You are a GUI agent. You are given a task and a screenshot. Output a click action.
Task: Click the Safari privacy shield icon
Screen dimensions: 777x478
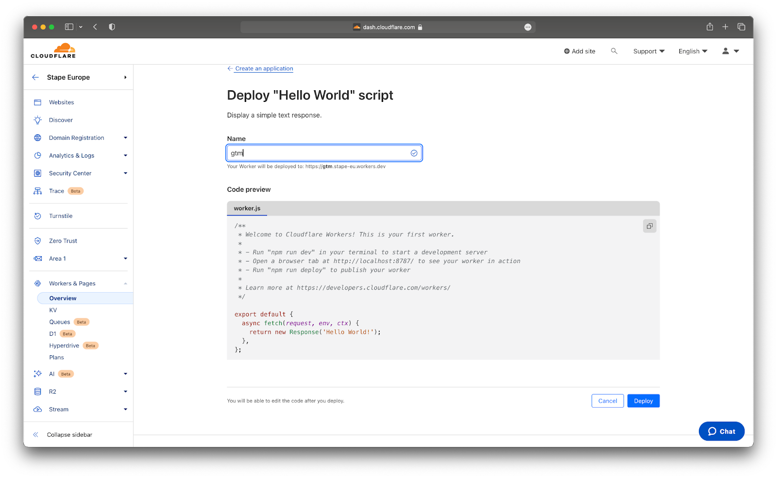tap(112, 27)
